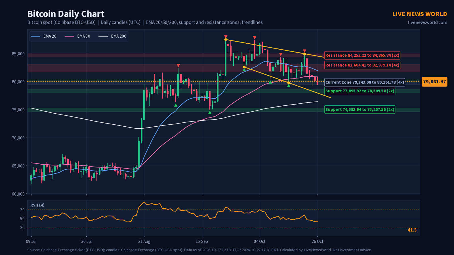Viewport: 454px width, 255px height.
Task: Click the EMA 20 legend entry
Action: 43,36
